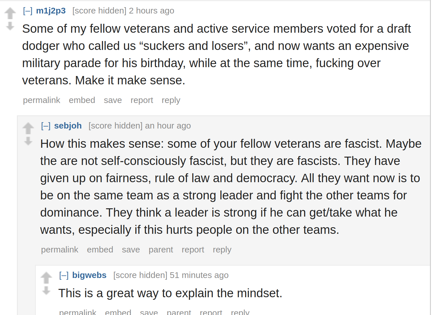Screen dimensions: 432x315
Task: Reply to m1j2p3's comment
Action: 171,100
